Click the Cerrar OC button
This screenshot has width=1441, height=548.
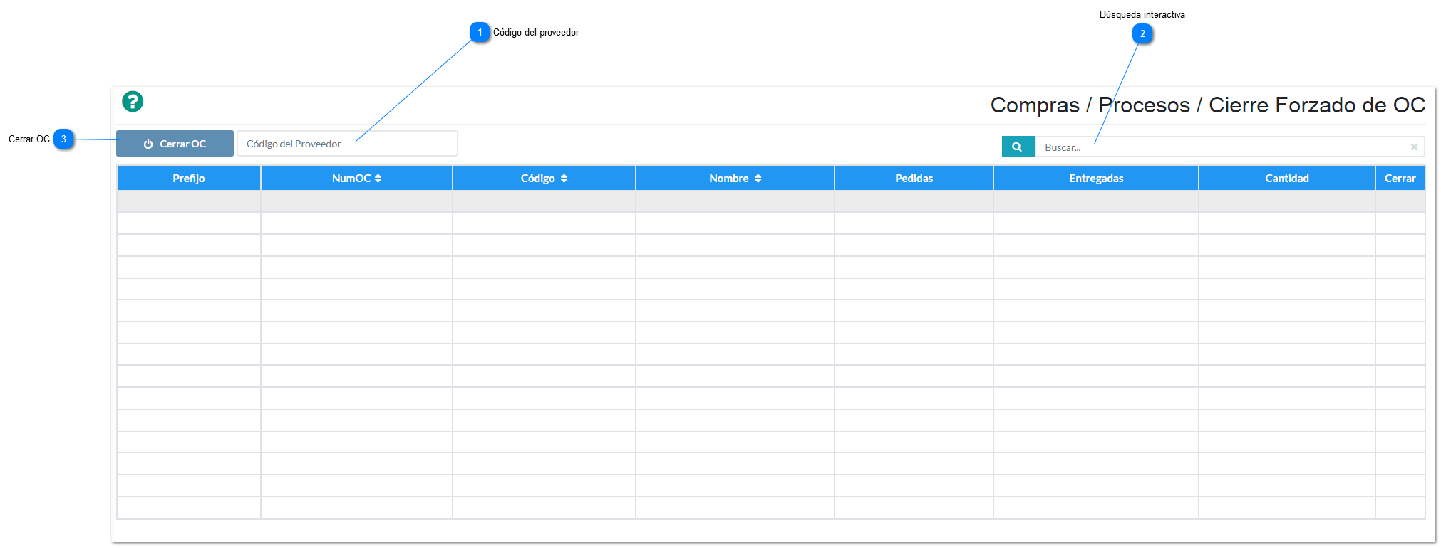(175, 144)
